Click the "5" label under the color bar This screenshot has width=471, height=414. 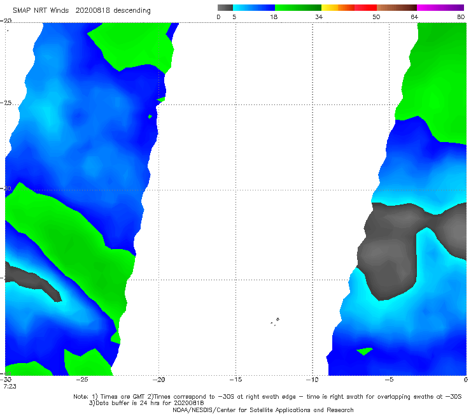click(x=234, y=17)
